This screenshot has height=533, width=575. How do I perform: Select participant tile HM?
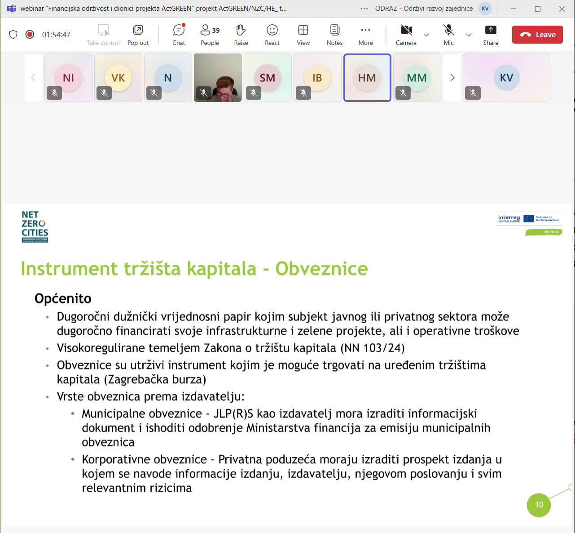click(x=367, y=78)
